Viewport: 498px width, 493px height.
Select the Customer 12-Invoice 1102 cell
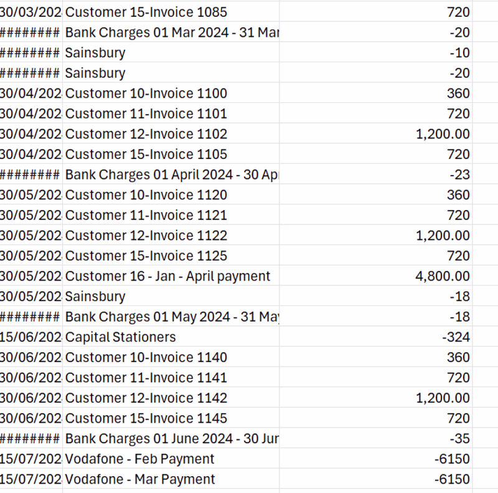coord(146,134)
